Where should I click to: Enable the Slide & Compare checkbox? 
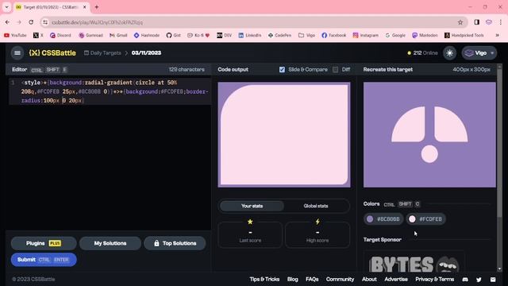click(282, 69)
